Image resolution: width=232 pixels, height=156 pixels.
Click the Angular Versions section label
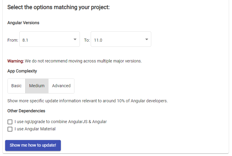(x=24, y=23)
